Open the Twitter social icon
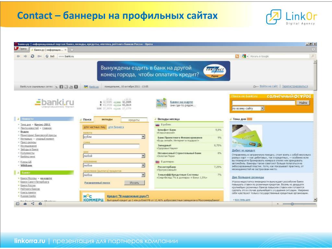 [66, 87]
